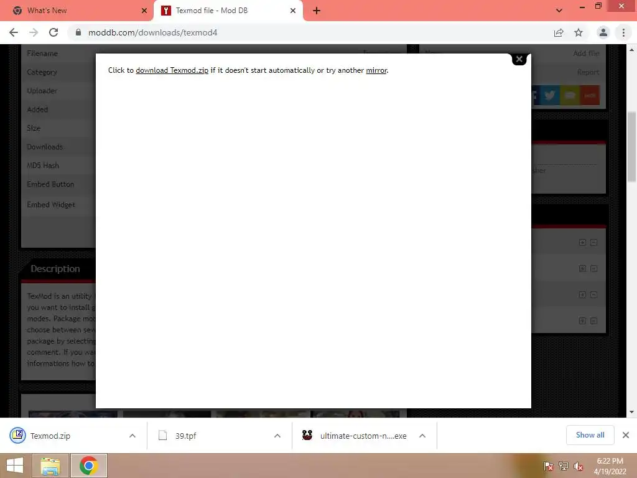Expand options for Texmod.zip download
The image size is (637, 478).
click(133, 436)
